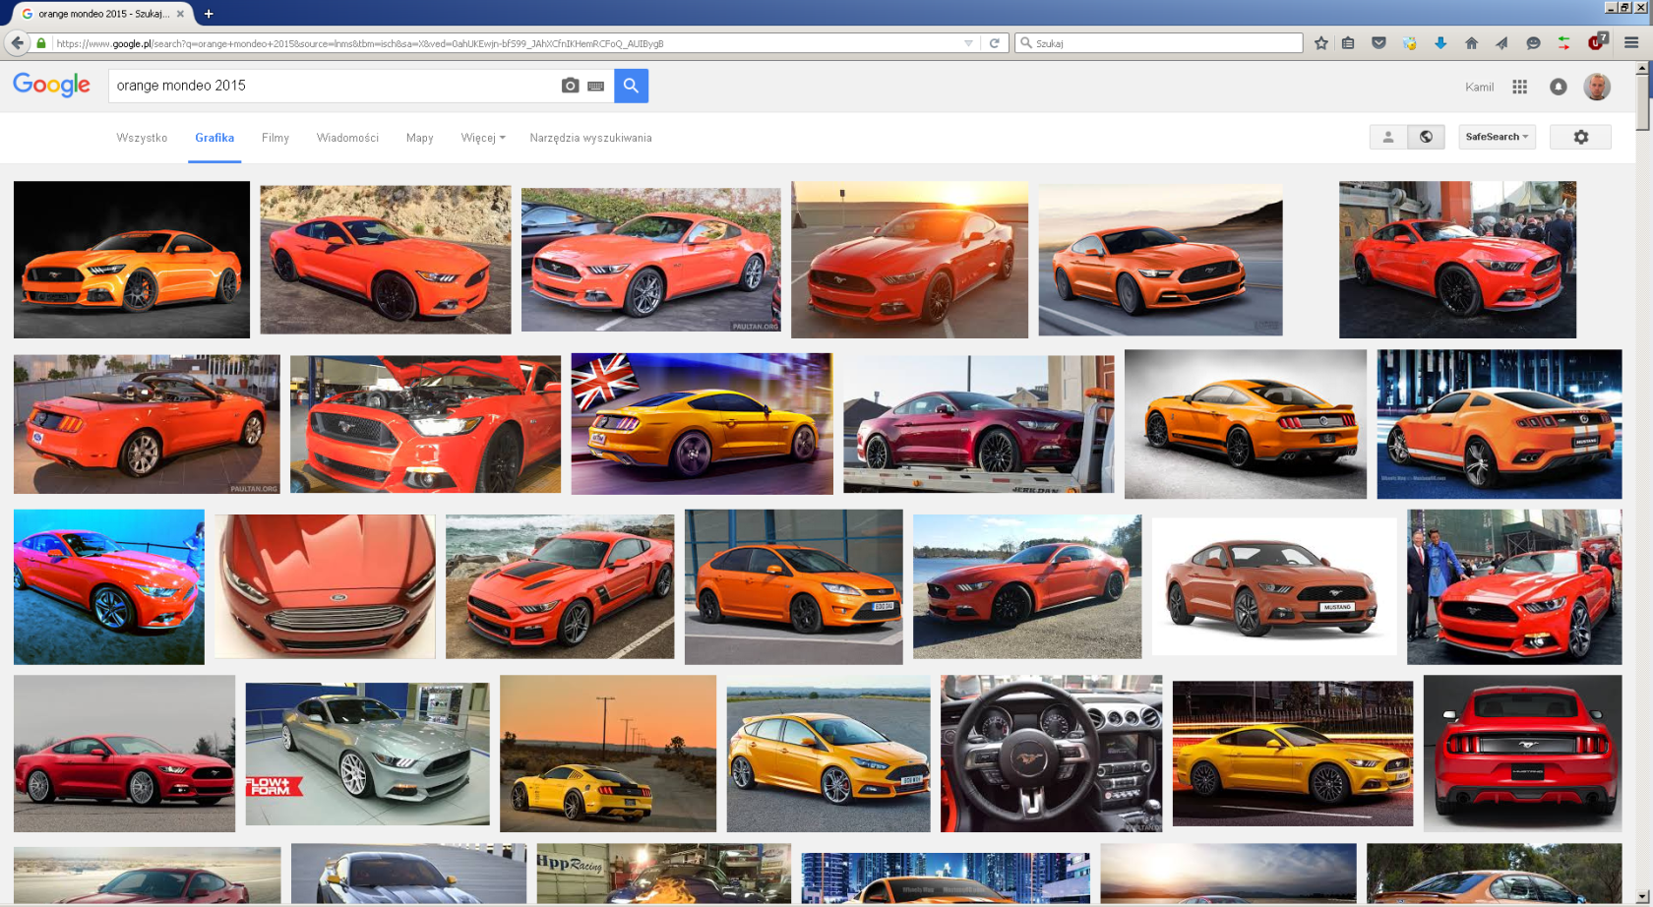Screen dimensions: 1653x907
Task: Click the Google search query field
Action: (335, 86)
